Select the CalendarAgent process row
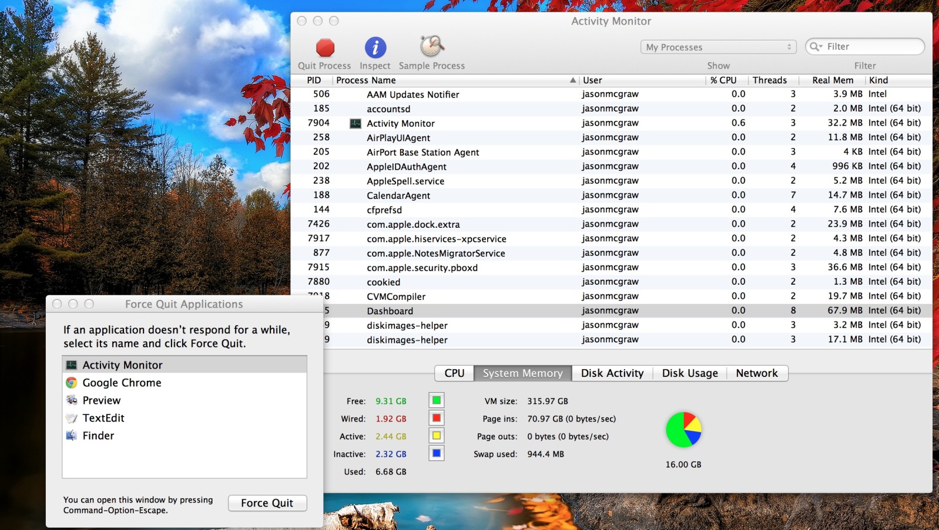The image size is (939, 530). (611, 195)
